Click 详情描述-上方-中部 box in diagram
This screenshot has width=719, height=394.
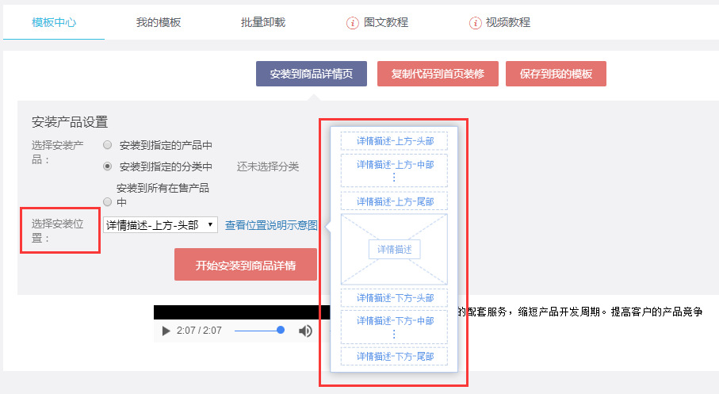(394, 170)
